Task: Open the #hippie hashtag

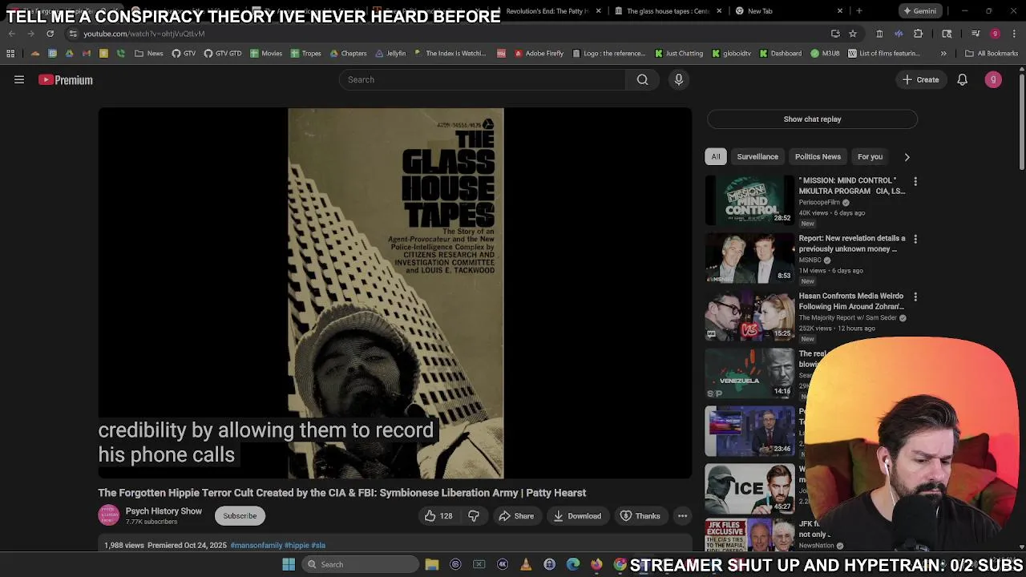Action: 297,545
